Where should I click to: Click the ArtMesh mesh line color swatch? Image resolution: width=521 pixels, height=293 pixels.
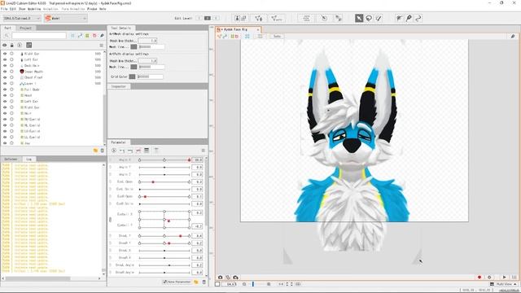coord(134,47)
